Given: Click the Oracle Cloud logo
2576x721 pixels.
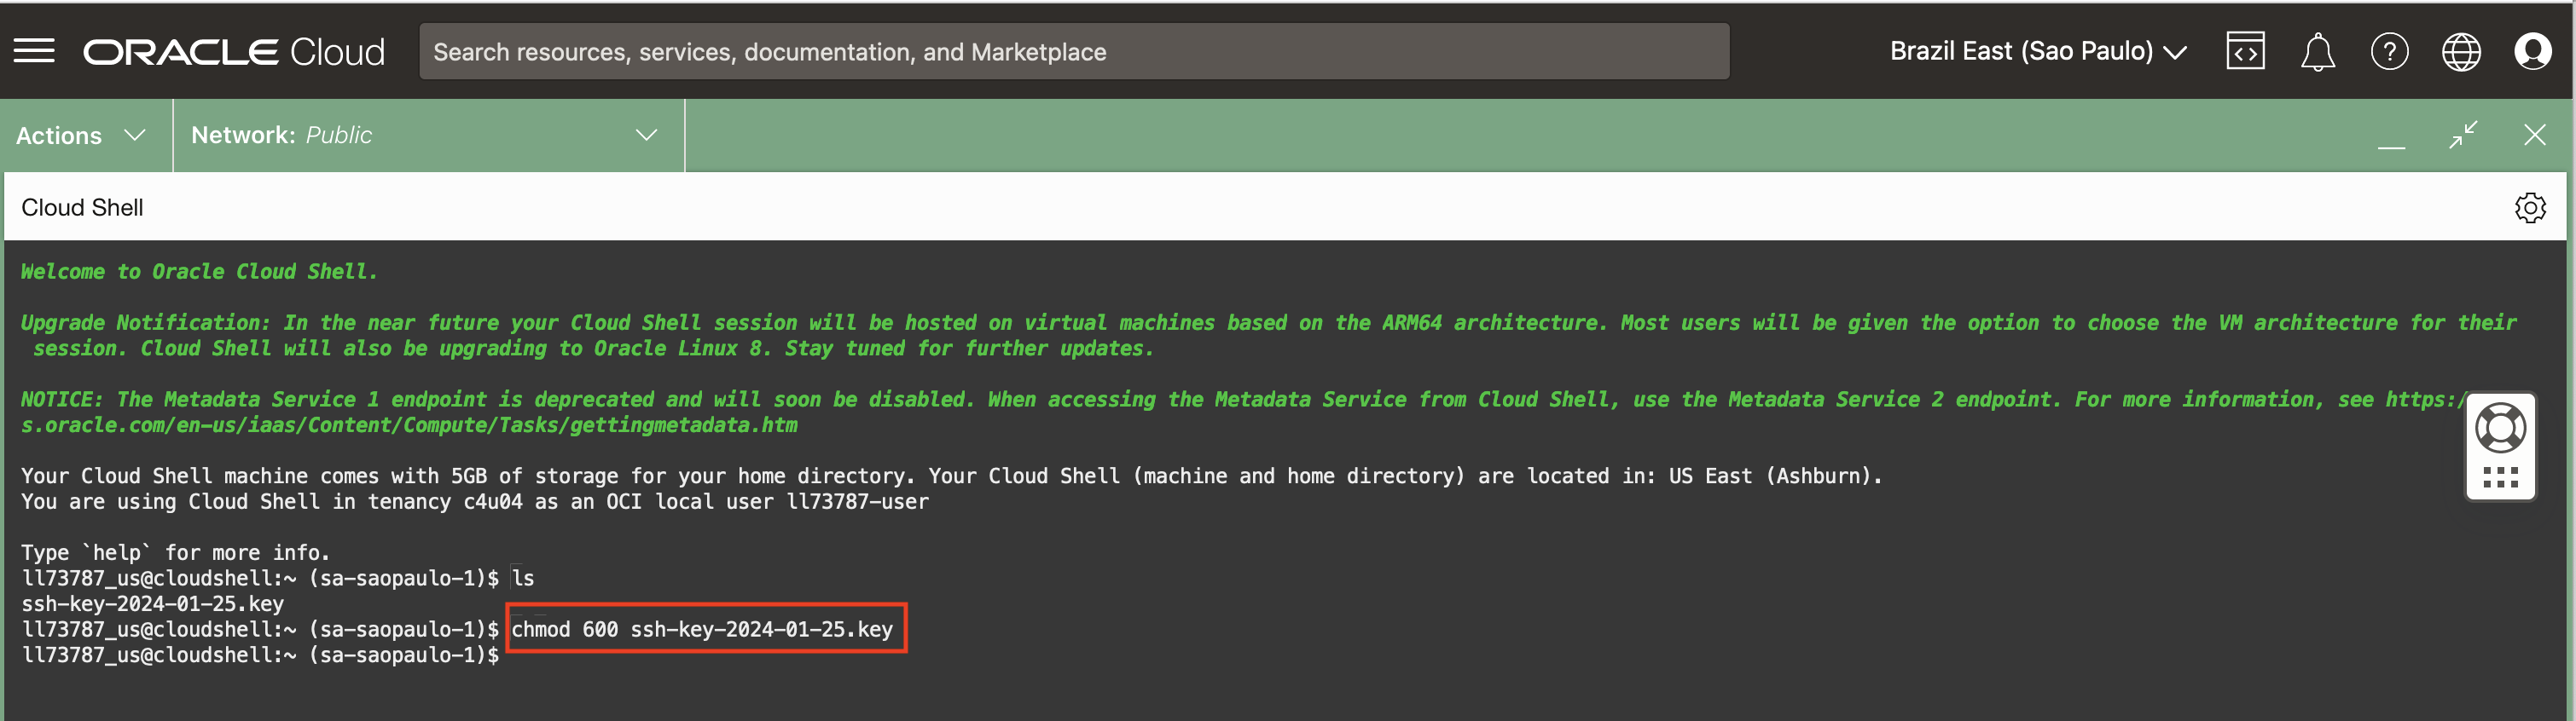Looking at the screenshot, I should pyautogui.click(x=233, y=52).
